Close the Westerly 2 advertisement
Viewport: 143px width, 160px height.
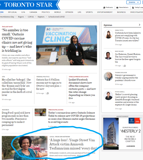[x=141, y=119]
